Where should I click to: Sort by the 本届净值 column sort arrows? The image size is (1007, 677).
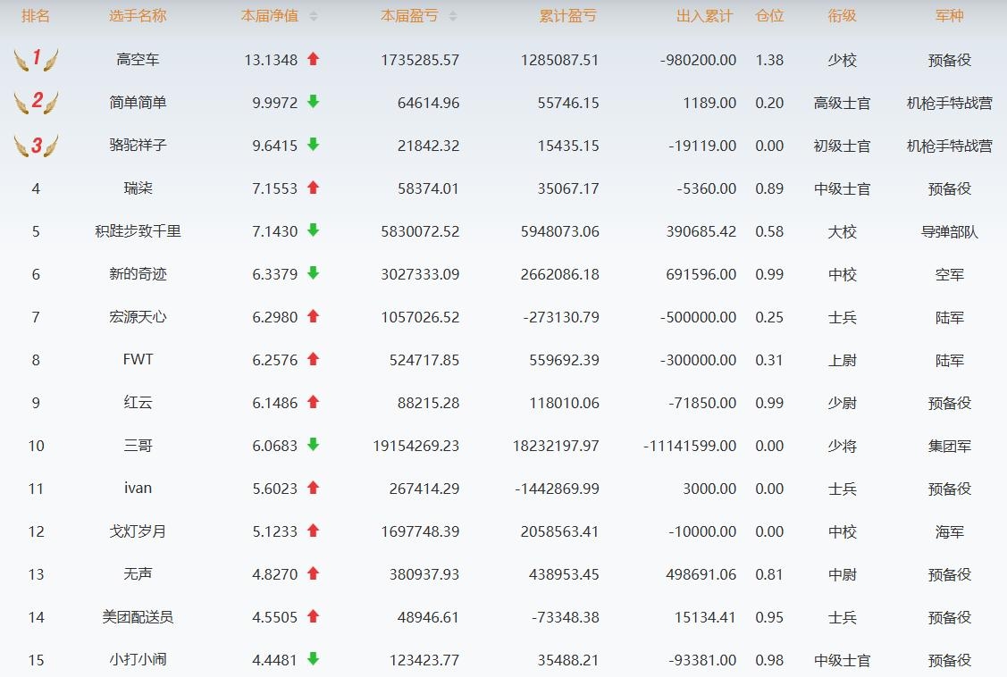point(313,16)
